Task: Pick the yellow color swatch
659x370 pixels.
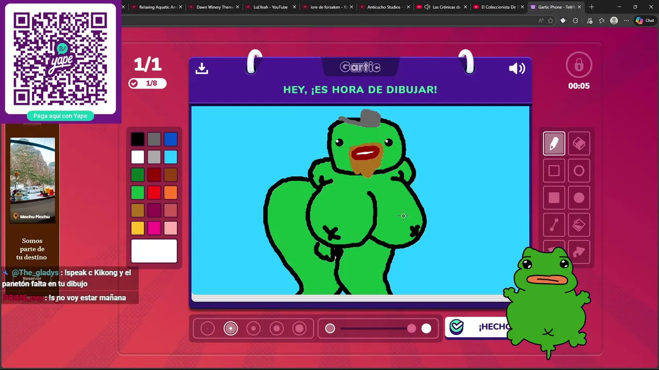Action: tap(137, 228)
